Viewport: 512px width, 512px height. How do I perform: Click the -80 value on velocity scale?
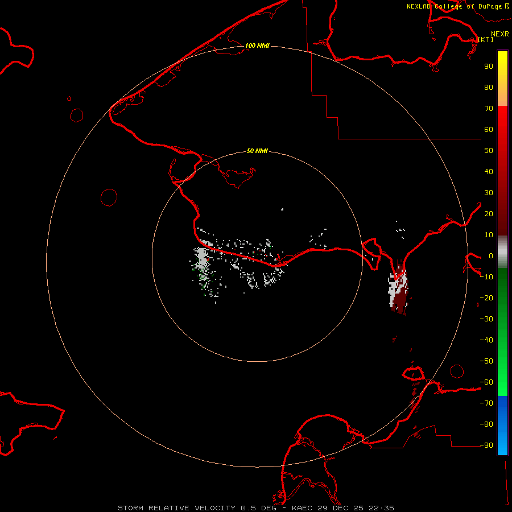(x=486, y=424)
